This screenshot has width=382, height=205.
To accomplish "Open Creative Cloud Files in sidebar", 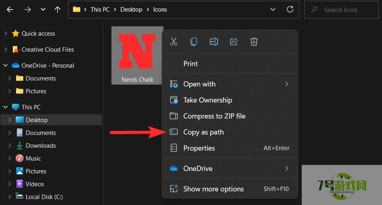I will coord(48,50).
